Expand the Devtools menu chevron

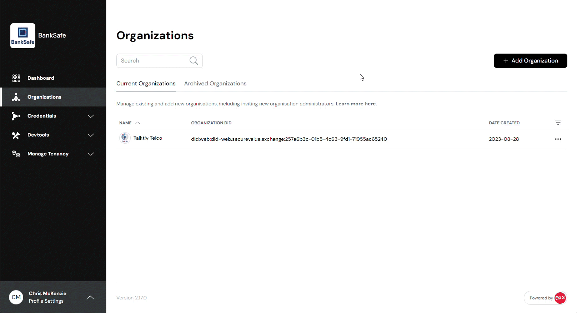pos(91,135)
